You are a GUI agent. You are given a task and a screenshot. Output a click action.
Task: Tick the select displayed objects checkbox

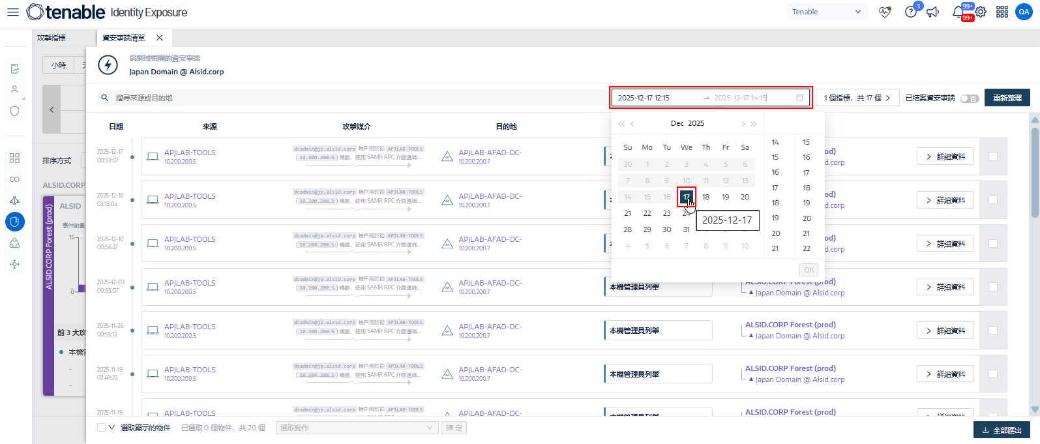click(x=101, y=428)
